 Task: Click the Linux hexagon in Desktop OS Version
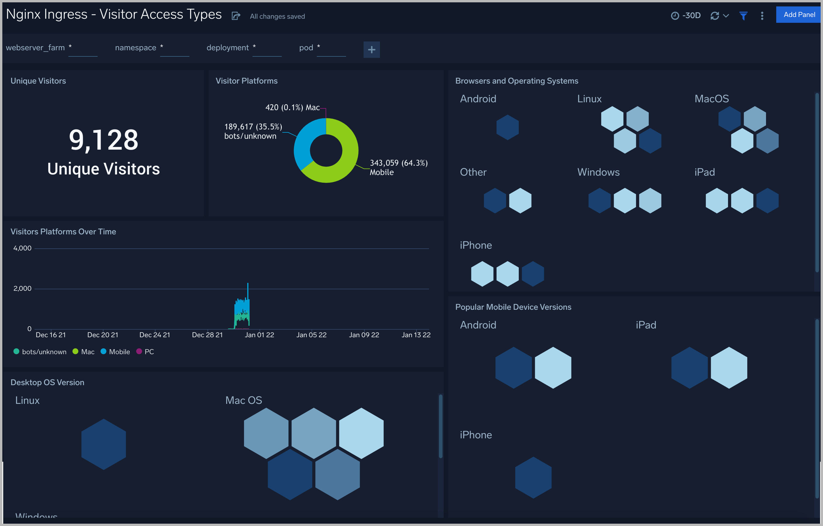103,444
